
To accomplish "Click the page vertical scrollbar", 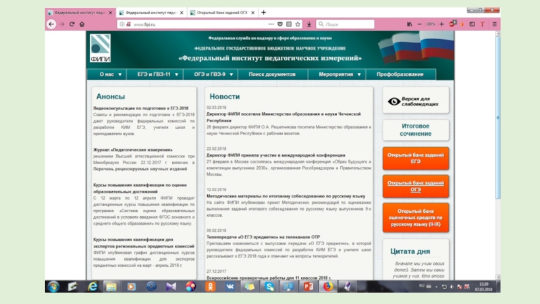I will click(x=497, y=117).
